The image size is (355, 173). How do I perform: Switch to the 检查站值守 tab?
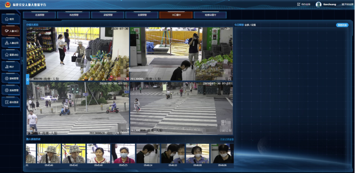(210, 15)
